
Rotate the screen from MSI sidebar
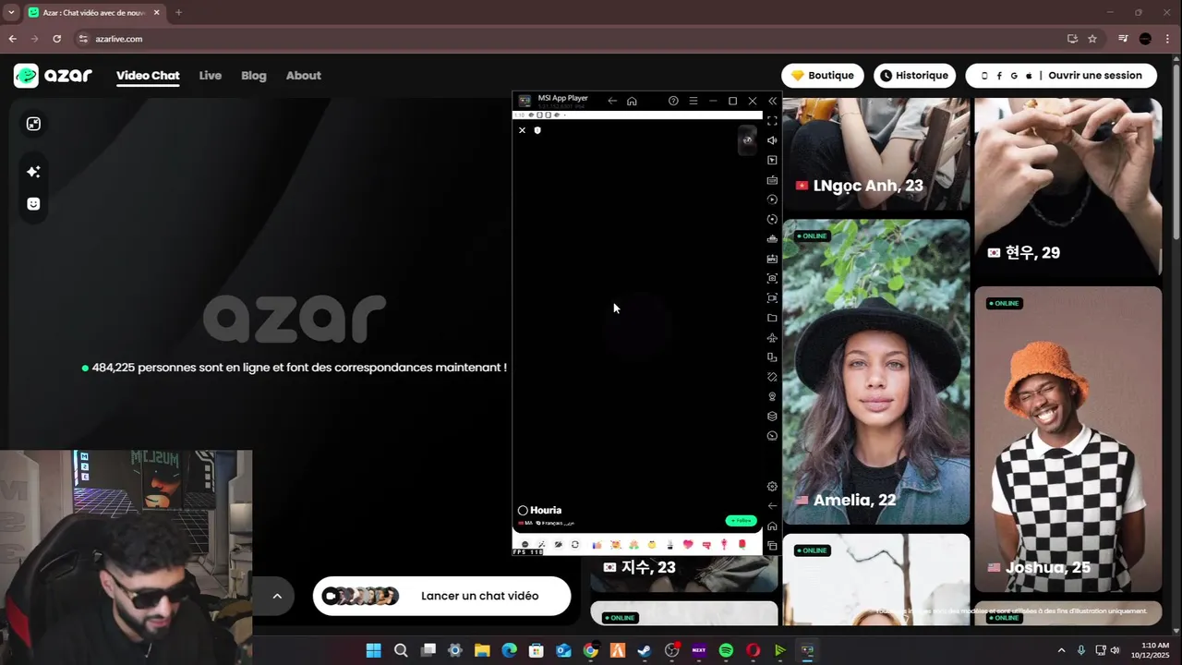pyautogui.click(x=773, y=357)
